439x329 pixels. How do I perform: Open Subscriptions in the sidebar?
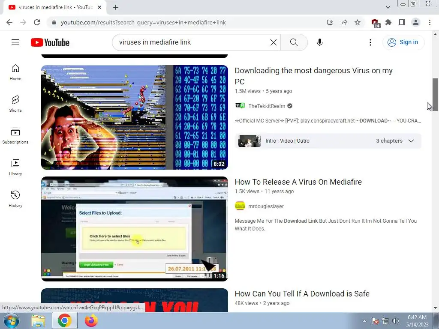pyautogui.click(x=15, y=136)
